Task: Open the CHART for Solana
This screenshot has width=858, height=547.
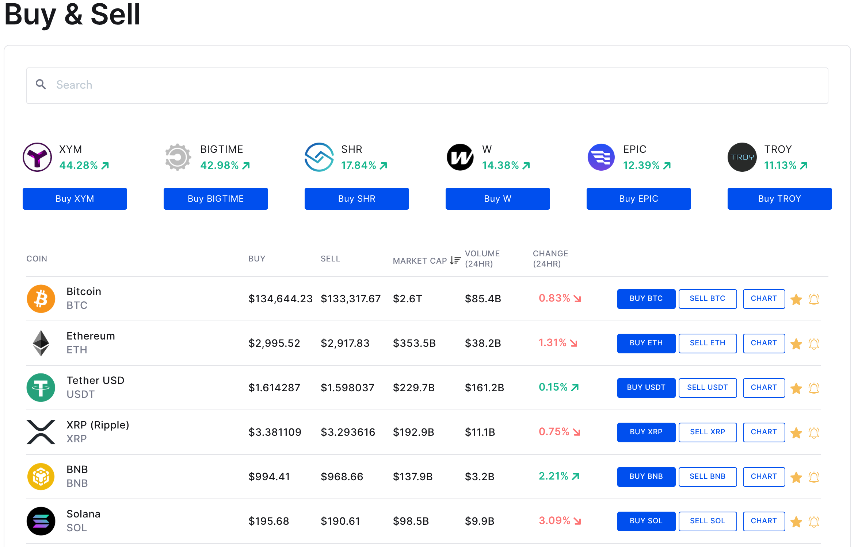Action: coord(764,521)
